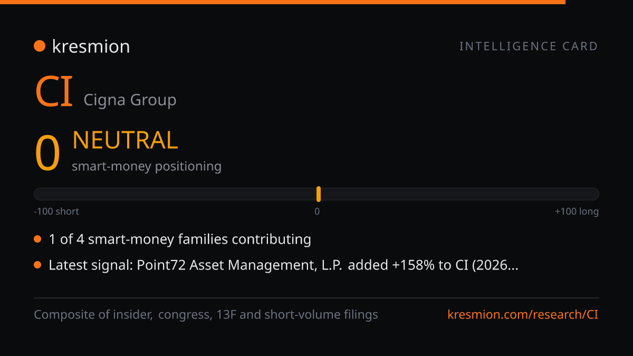633x356 pixels.
Task: Click the orange bullet beside Latest signal
Action: tap(37, 265)
